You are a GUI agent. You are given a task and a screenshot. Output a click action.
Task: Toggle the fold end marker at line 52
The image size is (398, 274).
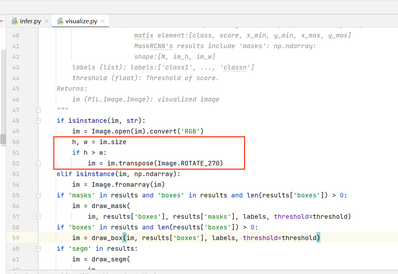coord(38,163)
